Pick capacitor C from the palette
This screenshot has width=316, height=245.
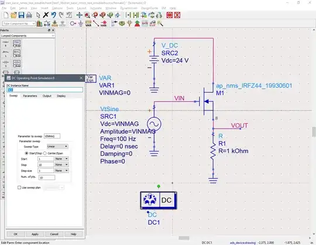point(6,63)
